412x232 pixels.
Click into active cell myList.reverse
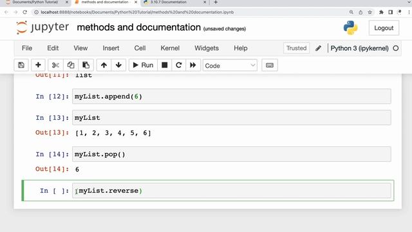click(232, 191)
